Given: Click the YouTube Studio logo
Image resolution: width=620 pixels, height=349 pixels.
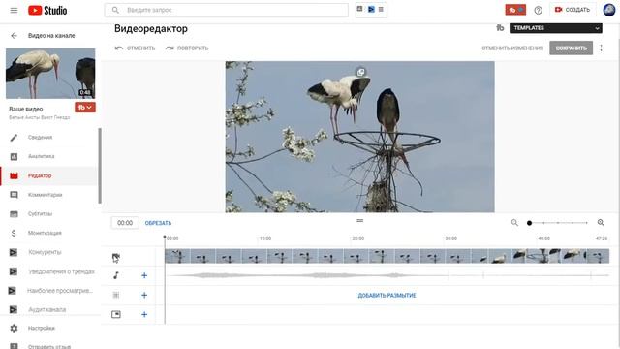Looking at the screenshot, I should click(47, 11).
